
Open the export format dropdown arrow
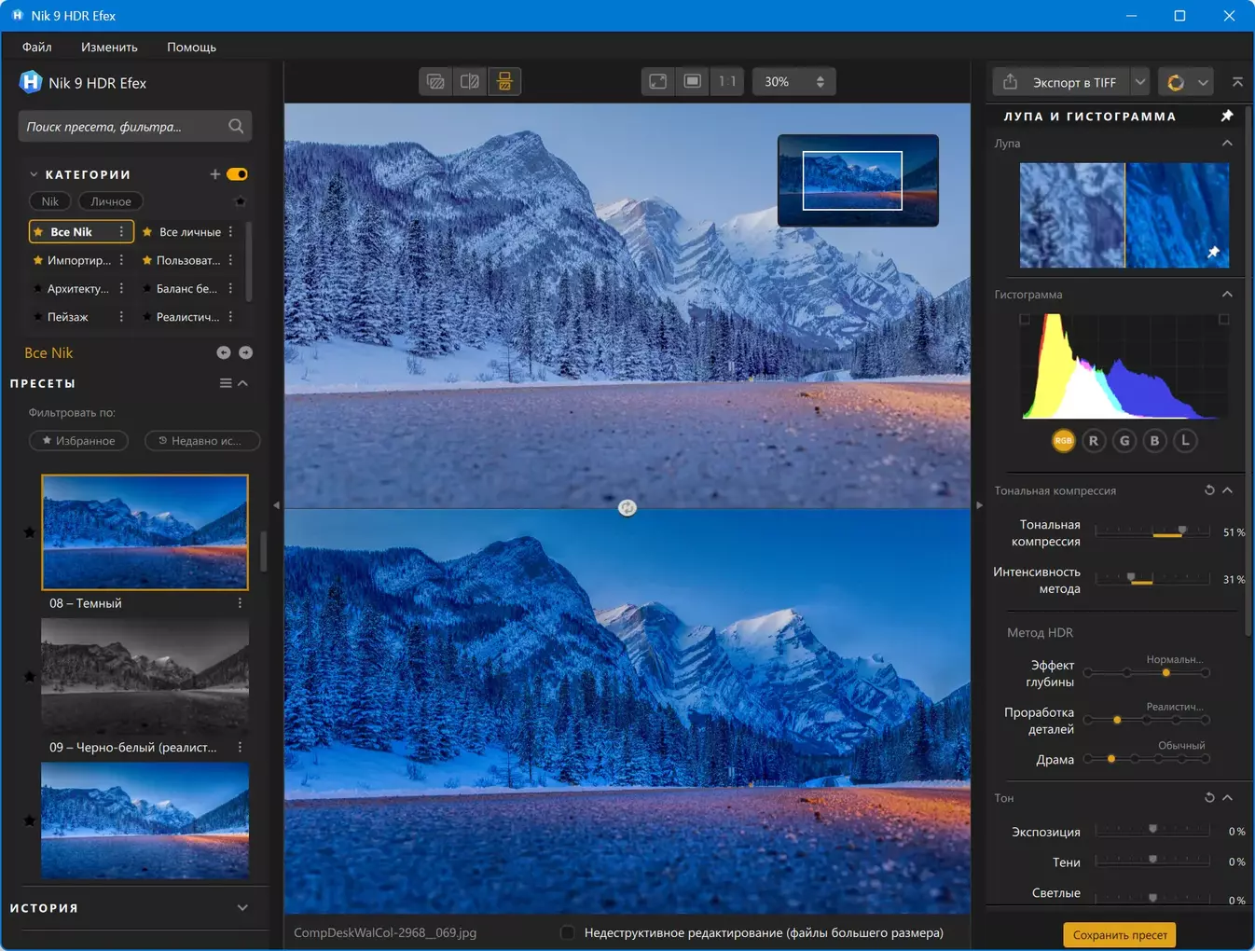tap(1140, 82)
